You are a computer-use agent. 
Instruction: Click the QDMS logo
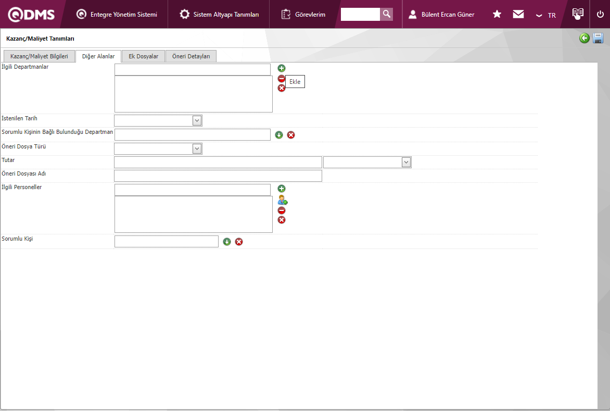click(x=31, y=15)
